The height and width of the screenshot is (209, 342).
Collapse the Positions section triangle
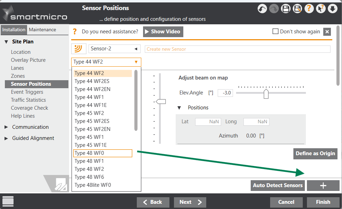[179, 108]
